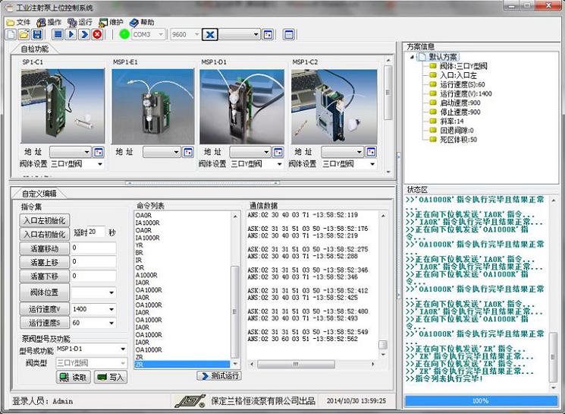Open the 维护 menu

point(110,22)
